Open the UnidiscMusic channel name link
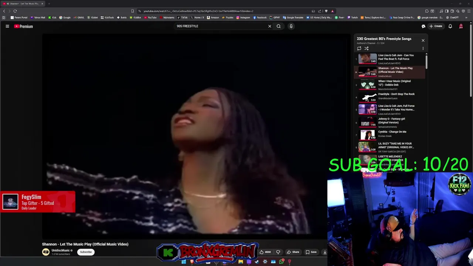This screenshot has height=266, width=473. 61,250
